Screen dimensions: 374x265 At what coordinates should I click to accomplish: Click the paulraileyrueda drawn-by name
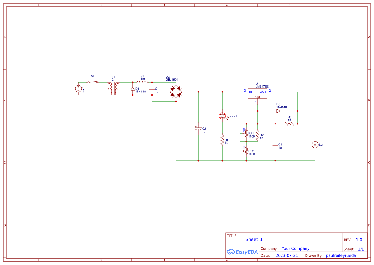(x=341, y=255)
